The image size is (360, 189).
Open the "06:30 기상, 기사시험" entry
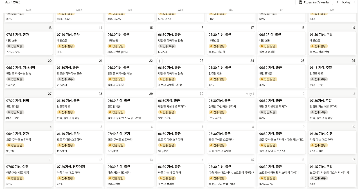[21, 68]
